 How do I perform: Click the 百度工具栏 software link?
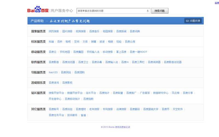pos(138,62)
